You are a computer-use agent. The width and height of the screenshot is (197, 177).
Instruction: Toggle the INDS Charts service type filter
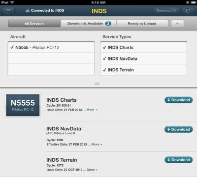(143, 47)
